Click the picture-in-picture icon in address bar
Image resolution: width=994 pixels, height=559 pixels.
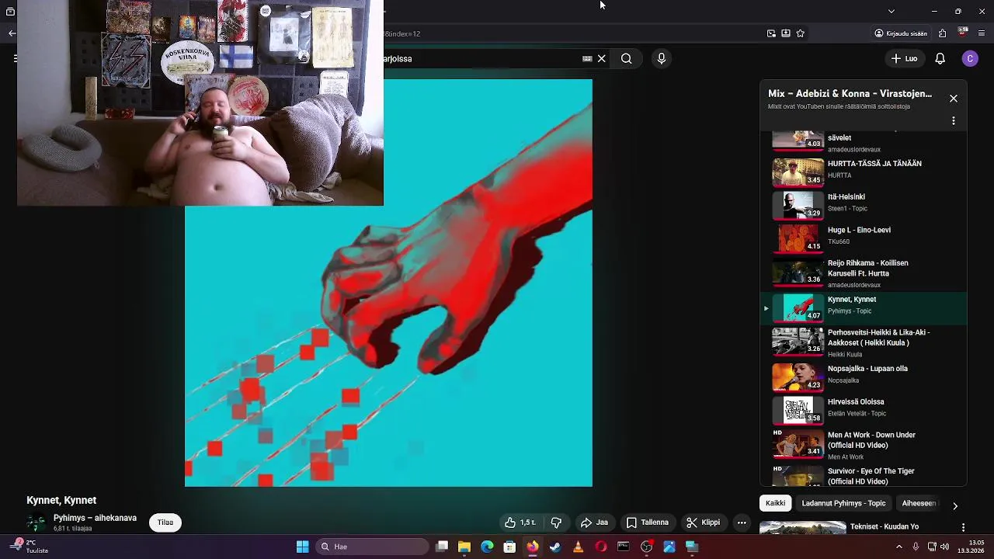tap(771, 33)
